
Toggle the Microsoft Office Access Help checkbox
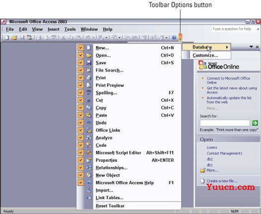[81, 183]
